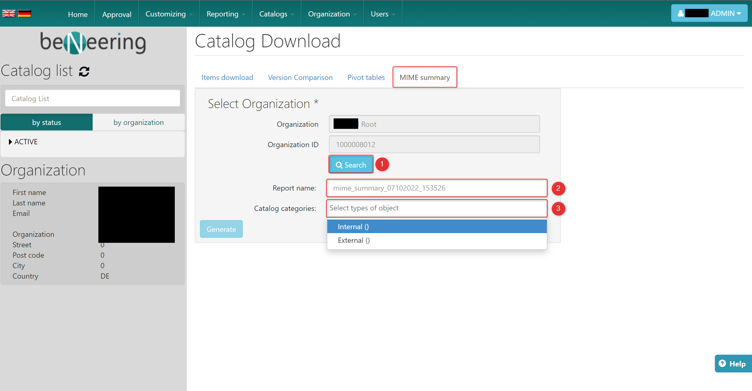This screenshot has width=752, height=391.
Task: Open the Customizing dropdown menu
Action: pos(169,14)
